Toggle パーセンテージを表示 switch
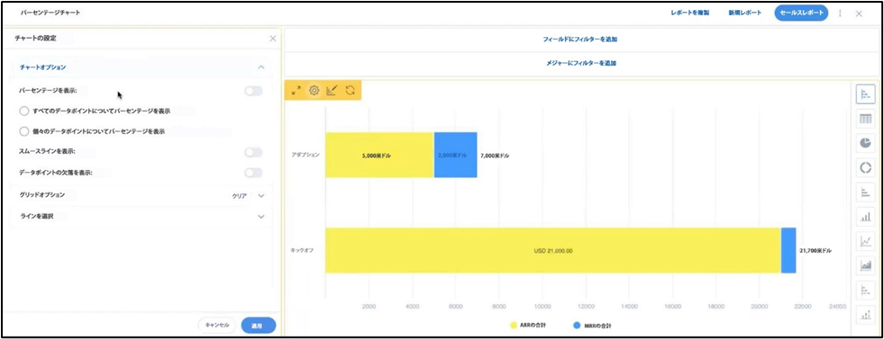Image resolution: width=884 pixels, height=339 pixels. coord(254,91)
